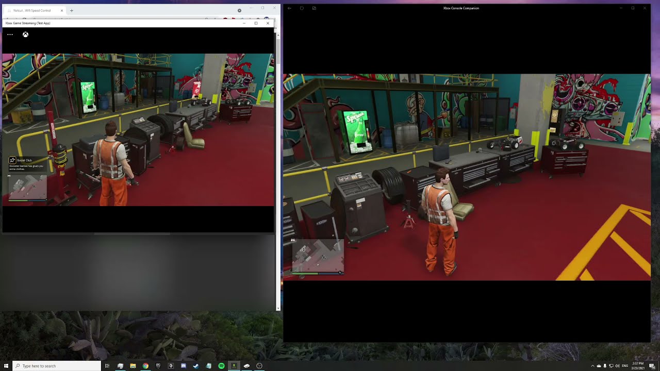
Task: Click the volume speaker tray icon
Action: 617,366
